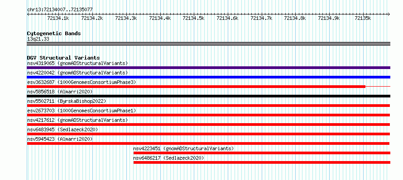
Task: Click the chr13:72134007..72135077 coordinate label
Action: click(60, 10)
